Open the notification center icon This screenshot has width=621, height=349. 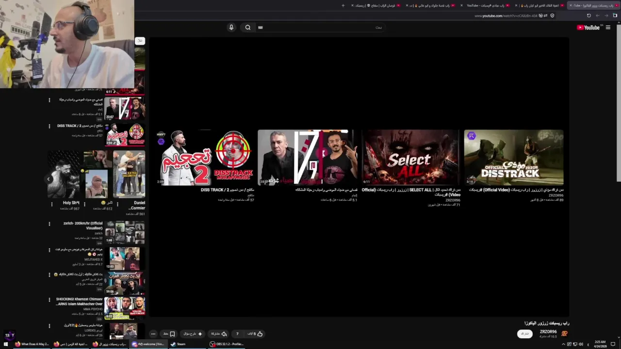[x=614, y=344]
